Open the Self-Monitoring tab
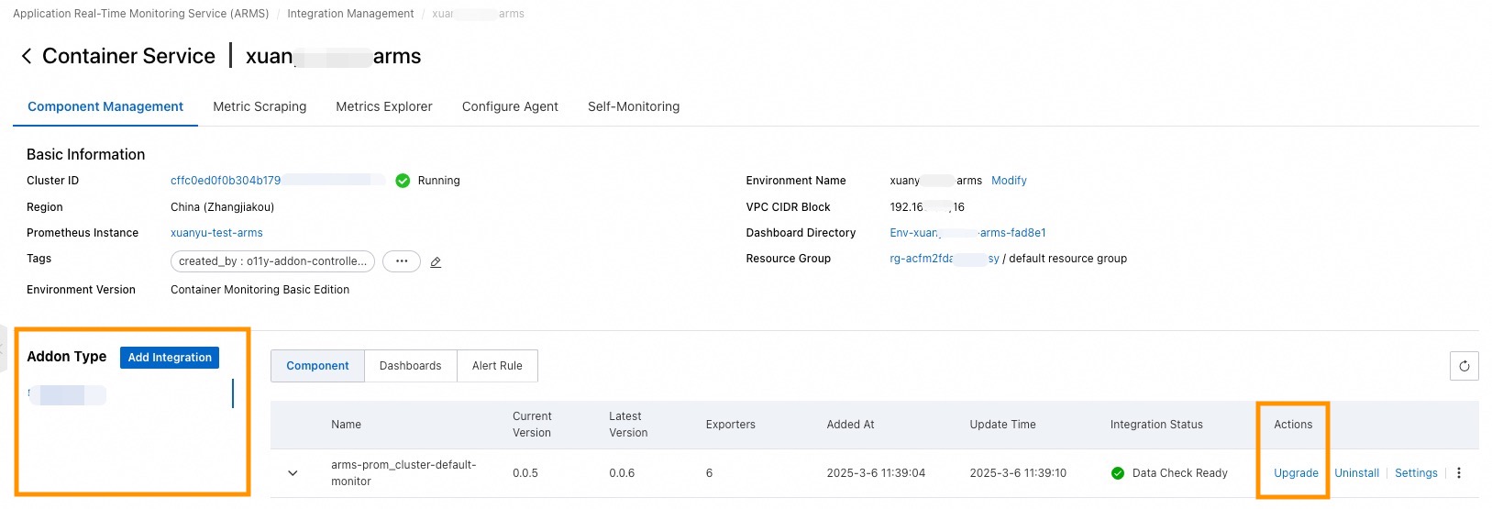This screenshot has width=1492, height=509. tap(634, 106)
